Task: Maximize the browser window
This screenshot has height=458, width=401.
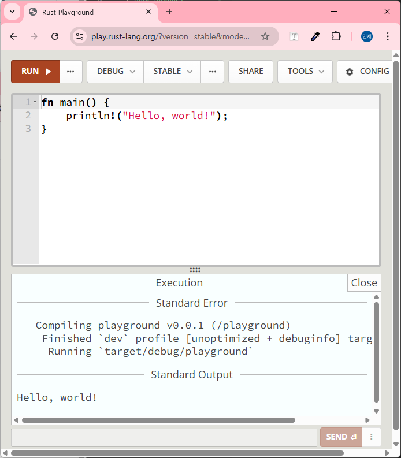Action: [361, 12]
